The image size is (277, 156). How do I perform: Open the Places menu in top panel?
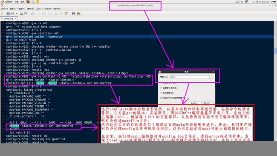[17, 2]
